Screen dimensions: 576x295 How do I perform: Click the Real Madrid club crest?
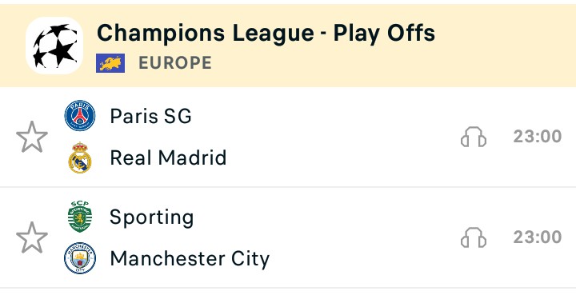pyautogui.click(x=80, y=157)
